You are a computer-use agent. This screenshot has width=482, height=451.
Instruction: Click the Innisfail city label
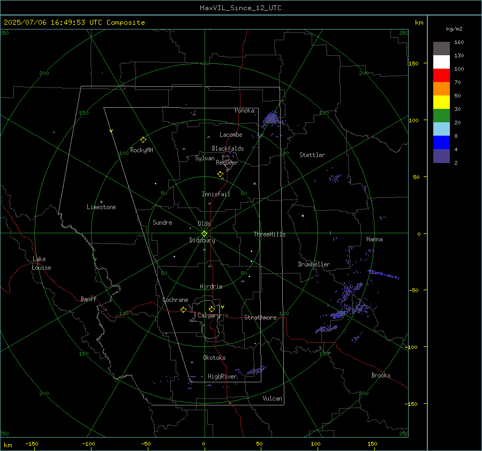click(x=216, y=194)
